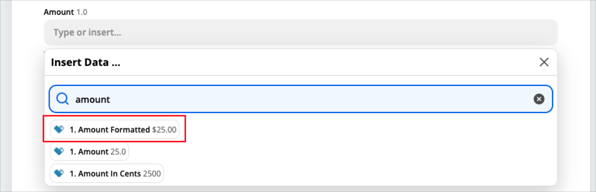Click the $25.00 sample value
Image resolution: width=596 pixels, height=192 pixels.
coord(164,130)
